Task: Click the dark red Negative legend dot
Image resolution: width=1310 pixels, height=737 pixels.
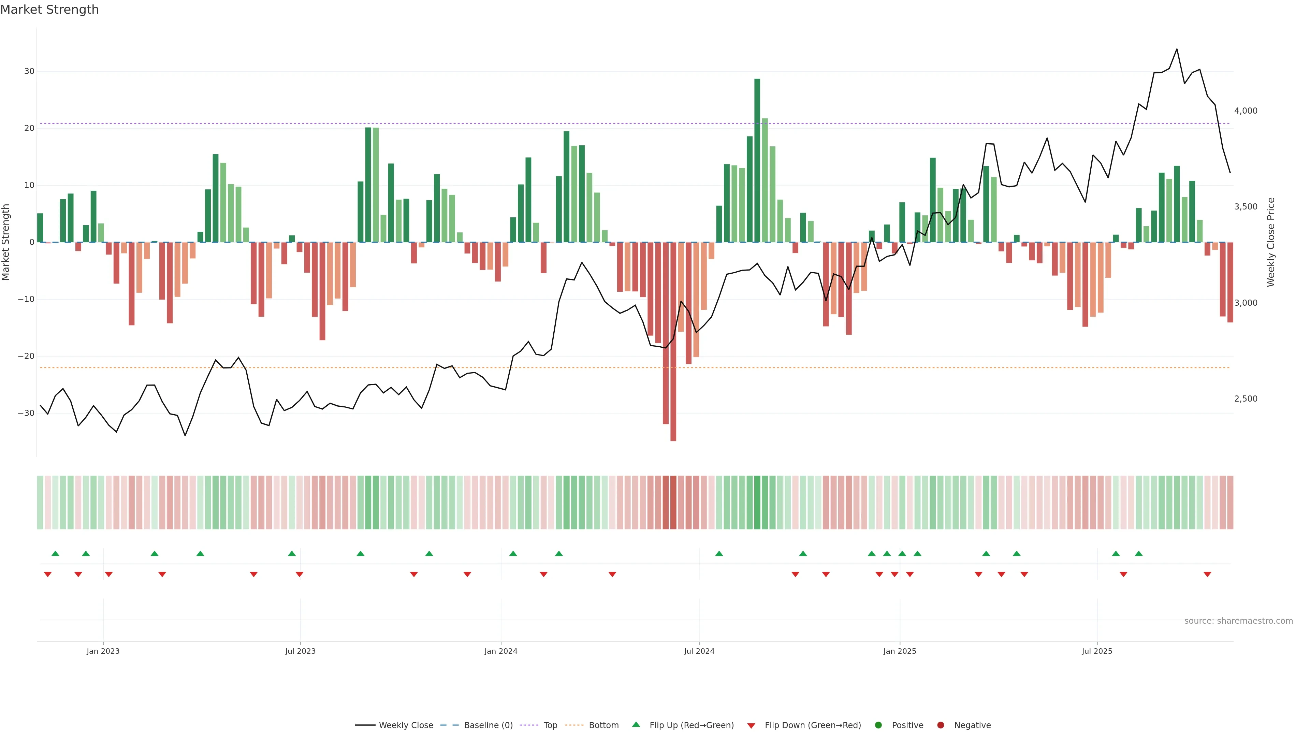Action: tap(940, 725)
